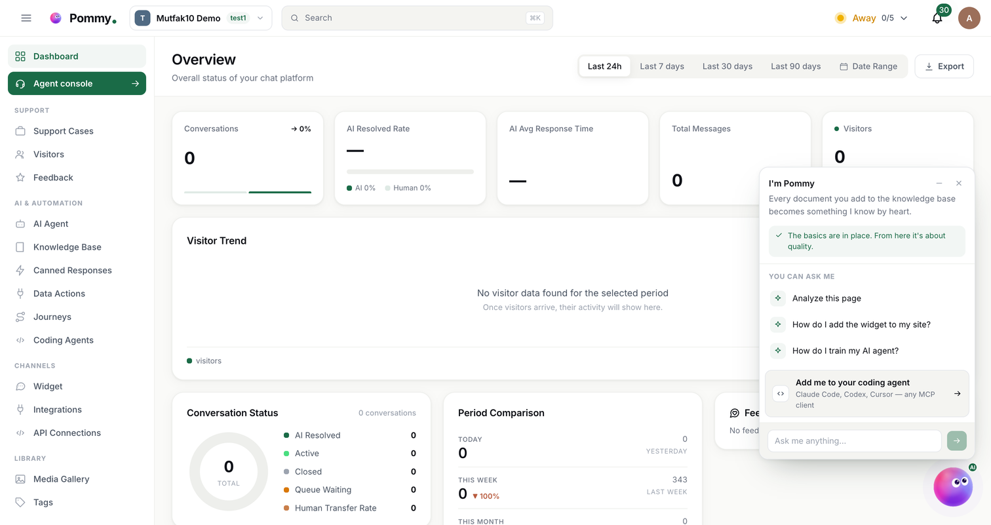Open the user avatar A
991x525 pixels.
[969, 18]
